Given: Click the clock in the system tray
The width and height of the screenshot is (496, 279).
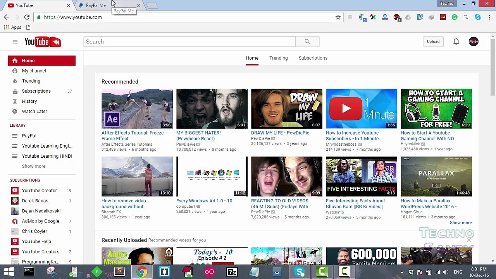Looking at the screenshot, I should [x=479, y=272].
